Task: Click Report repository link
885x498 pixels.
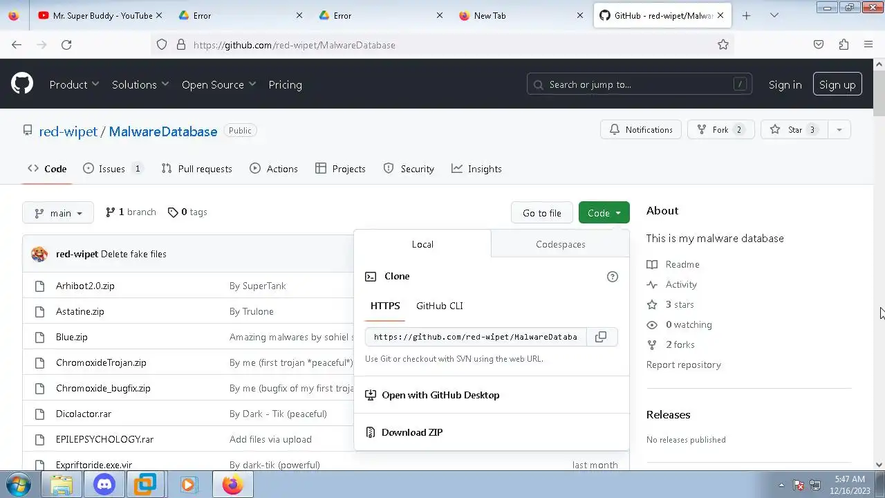Action: click(684, 365)
